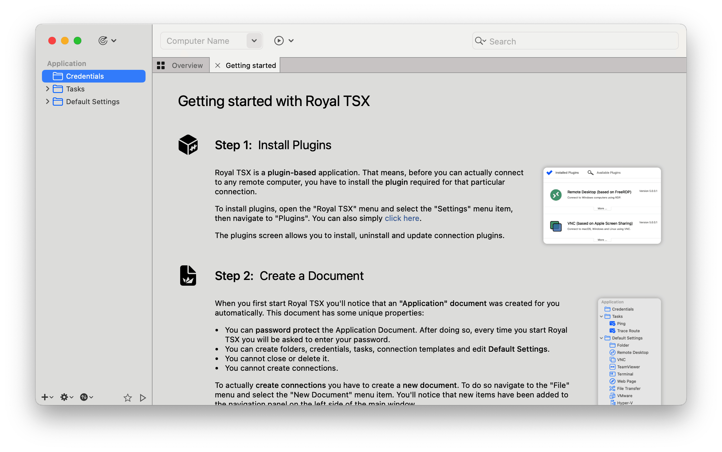This screenshot has width=722, height=452.
Task: Open the connect/disconnect arrows menu
Action: pyautogui.click(x=86, y=397)
